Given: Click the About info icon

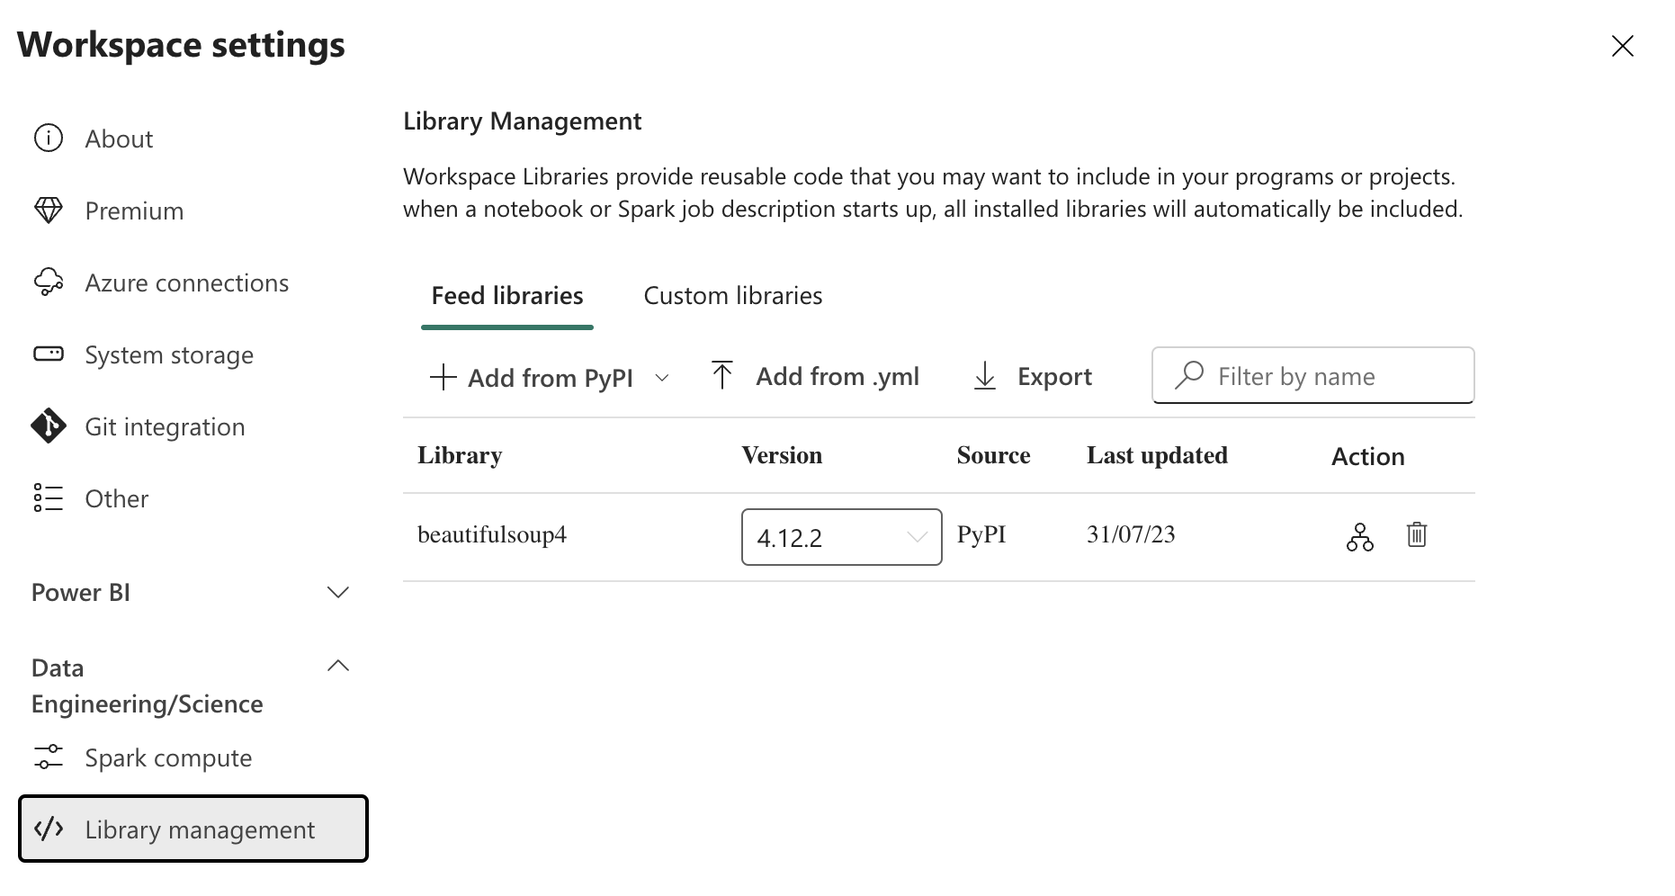Looking at the screenshot, I should pos(49,139).
